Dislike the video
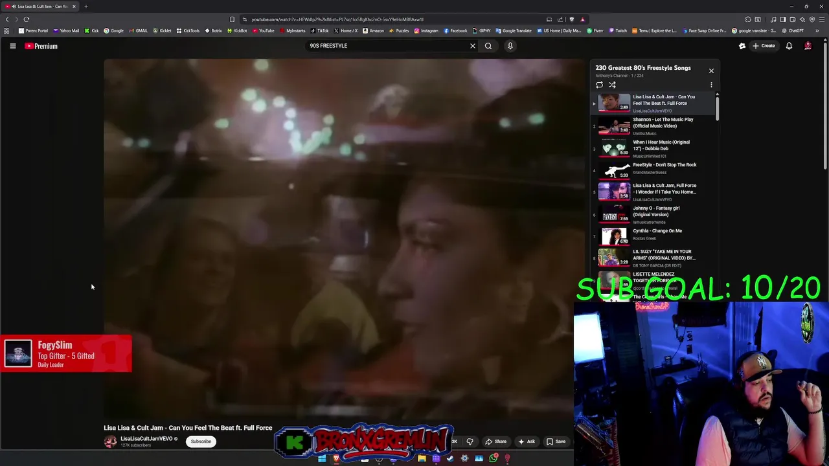The image size is (829, 466). tap(470, 441)
